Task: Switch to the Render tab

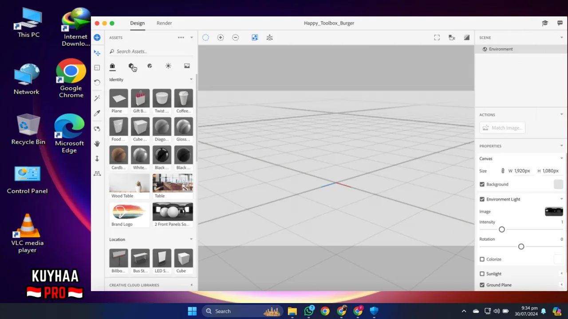Action: coord(164,23)
